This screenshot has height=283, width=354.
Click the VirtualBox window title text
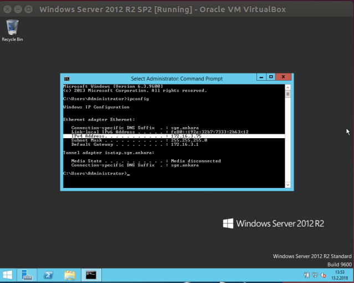pyautogui.click(x=162, y=9)
